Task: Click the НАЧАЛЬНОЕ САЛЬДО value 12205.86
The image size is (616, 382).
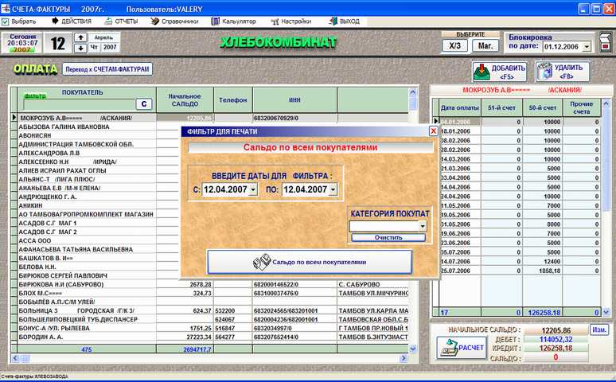Action: pyautogui.click(x=556, y=330)
